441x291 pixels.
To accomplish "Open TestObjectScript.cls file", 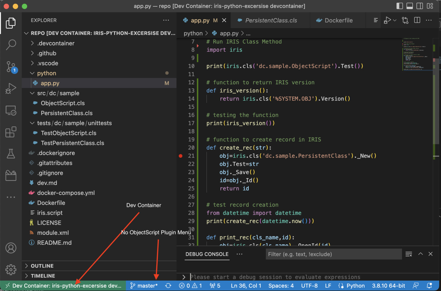I will 99,133.
